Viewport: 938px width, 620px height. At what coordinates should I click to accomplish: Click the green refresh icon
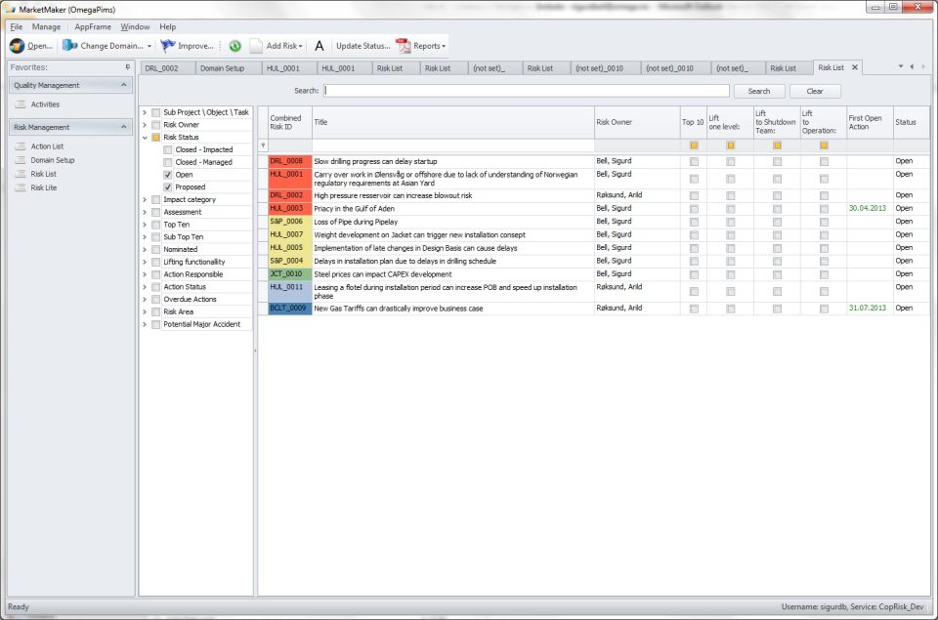[235, 46]
